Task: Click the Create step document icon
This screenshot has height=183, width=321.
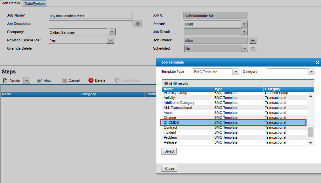Action: (5, 80)
